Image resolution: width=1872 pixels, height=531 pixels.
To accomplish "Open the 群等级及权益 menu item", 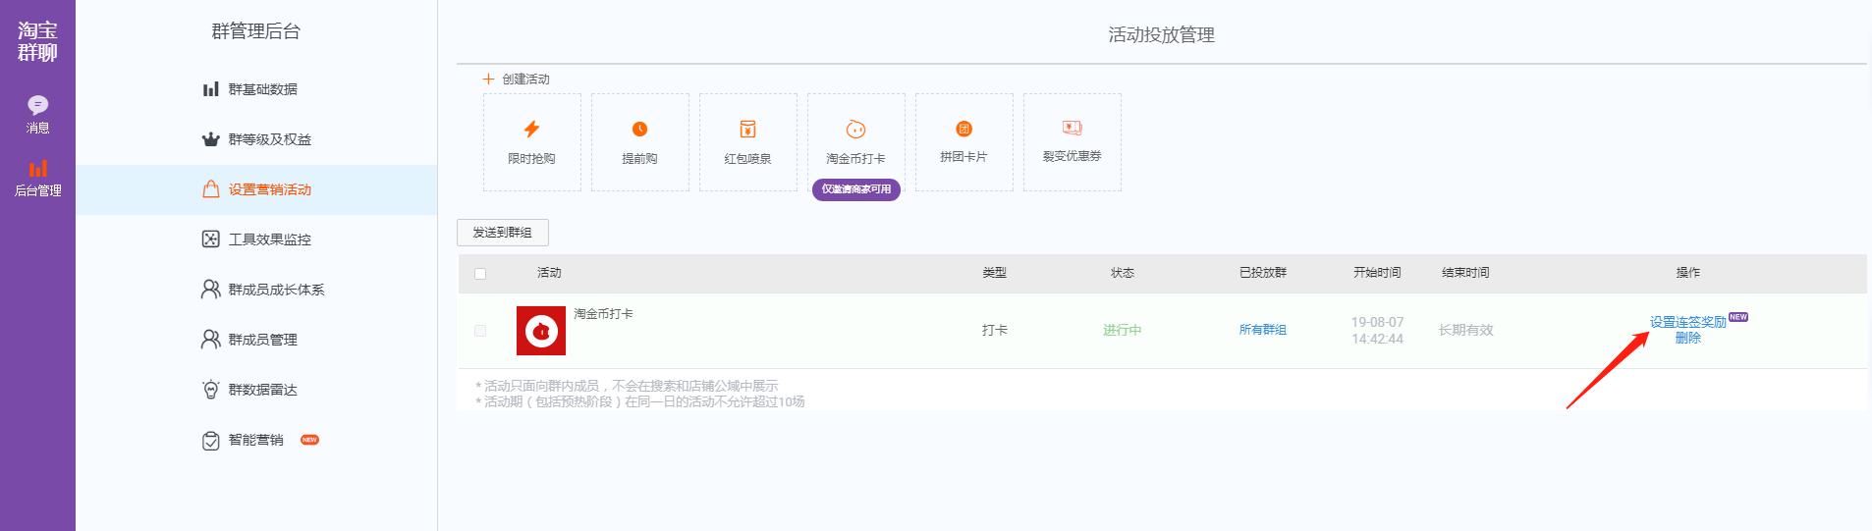I will [256, 139].
